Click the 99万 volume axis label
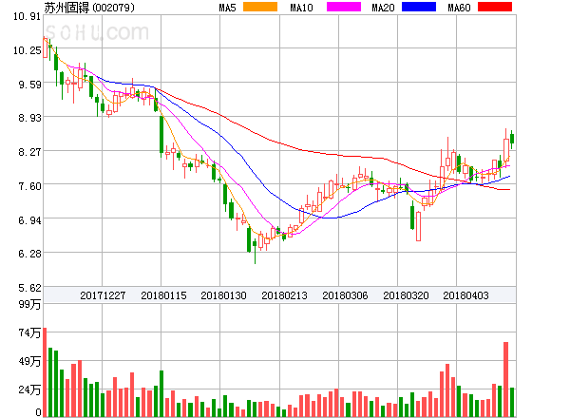The image size is (570, 418). tap(29, 304)
